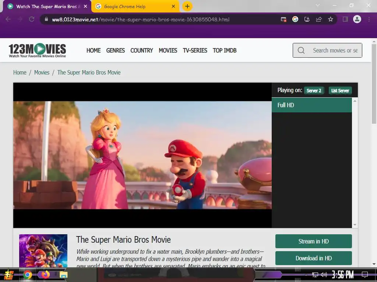Open the Start menu icon on taskbar
Viewport: 377px width, 282px height.
point(9,275)
